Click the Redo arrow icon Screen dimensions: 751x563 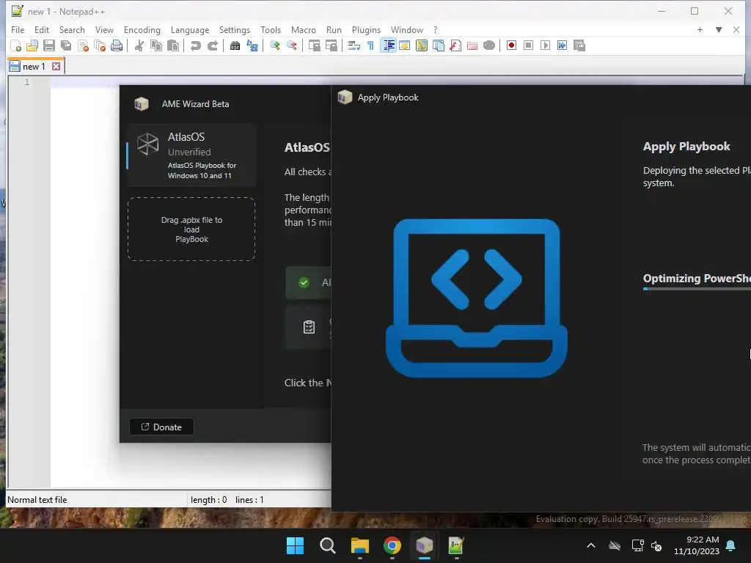[212, 45]
